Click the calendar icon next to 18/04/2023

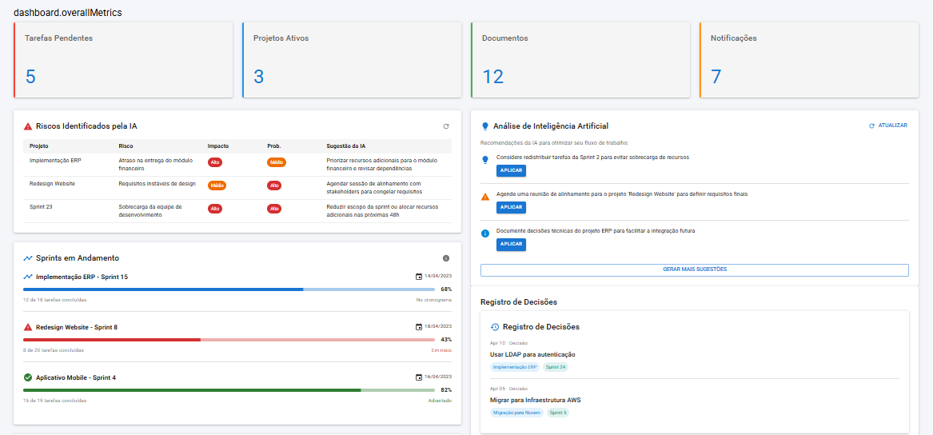tap(419, 327)
